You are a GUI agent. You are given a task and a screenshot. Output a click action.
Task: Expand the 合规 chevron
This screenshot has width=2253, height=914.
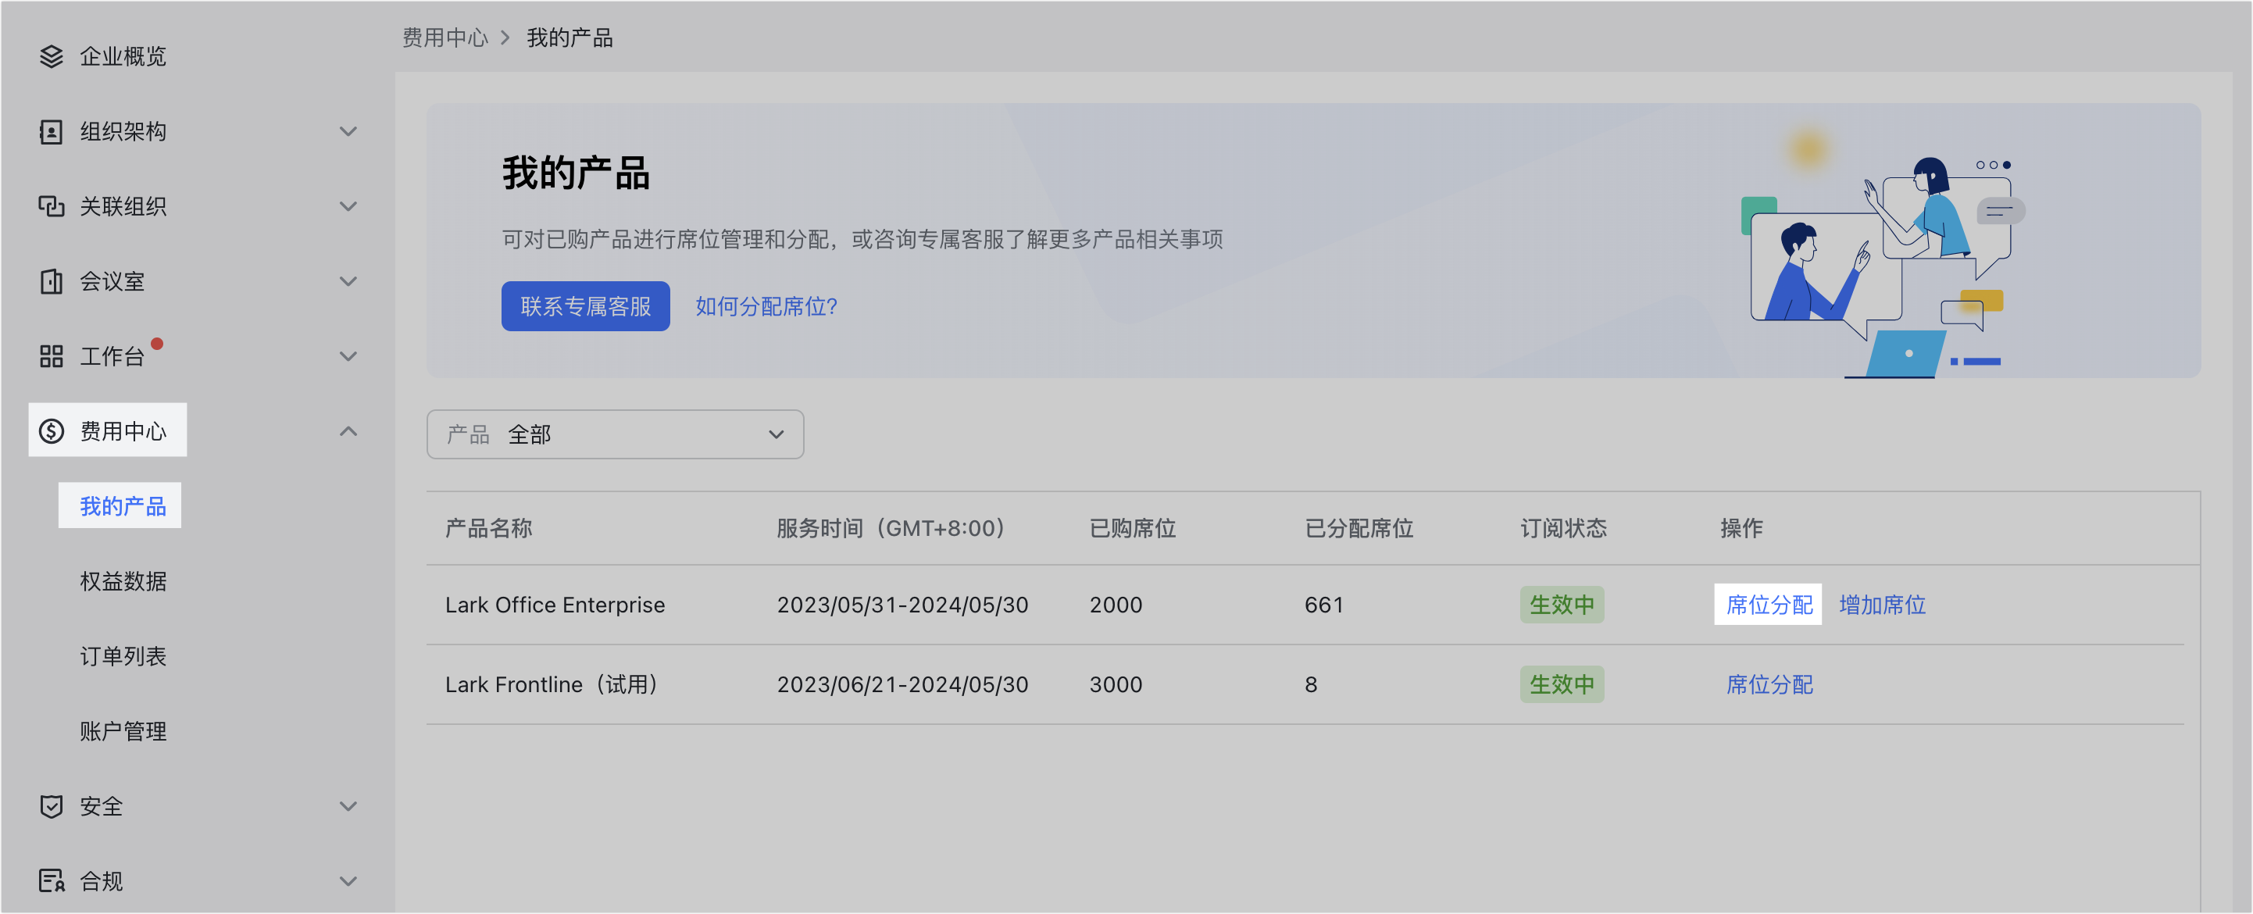(x=348, y=880)
